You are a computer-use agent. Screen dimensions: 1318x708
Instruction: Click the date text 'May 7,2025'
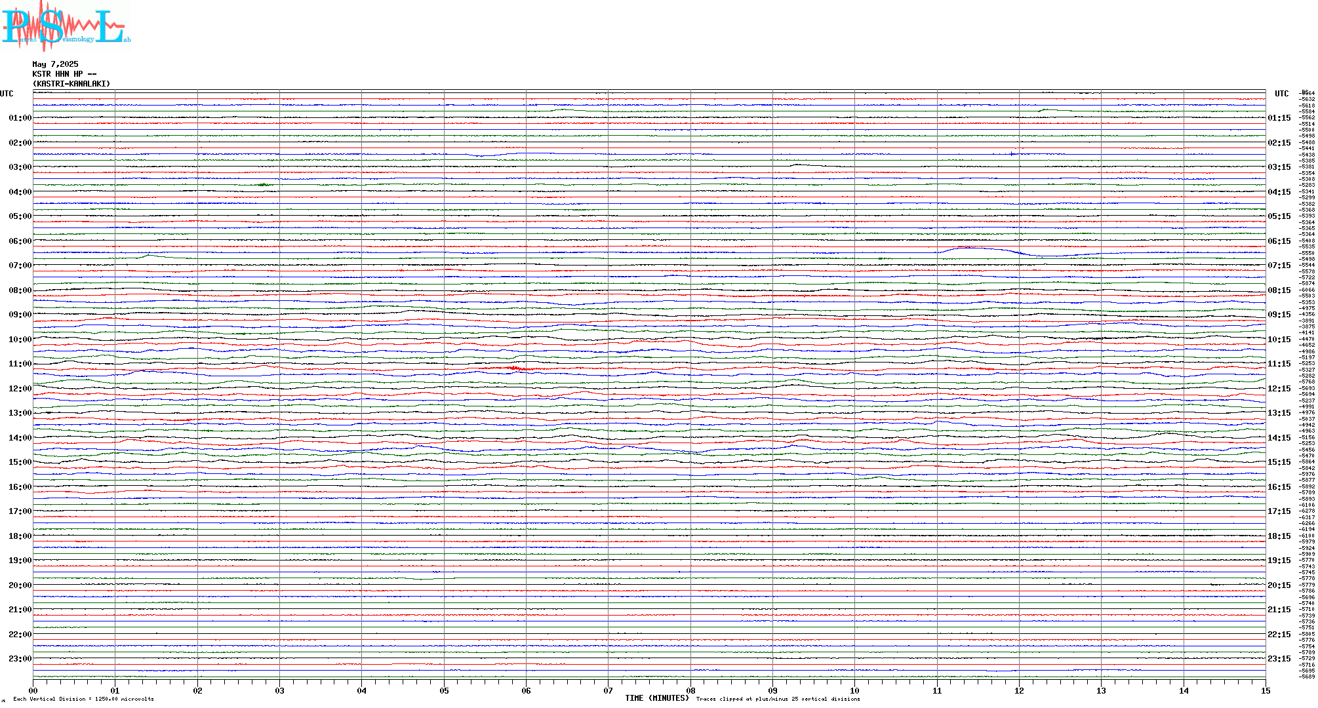coord(55,64)
